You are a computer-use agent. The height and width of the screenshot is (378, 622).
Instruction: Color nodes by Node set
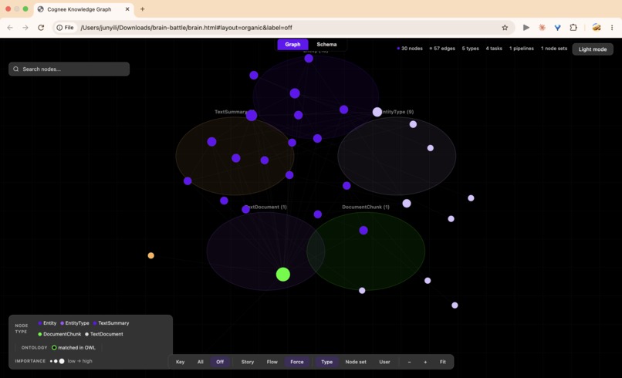[356, 362]
